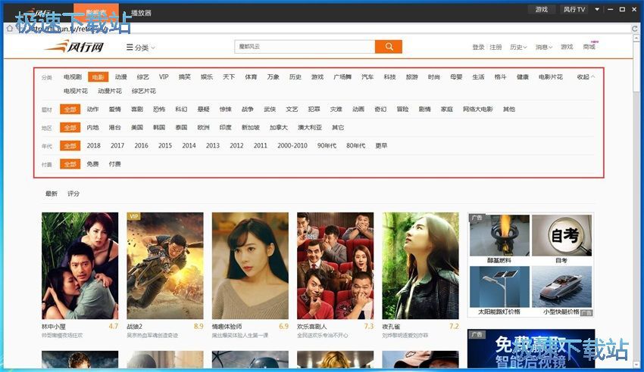Open the 情趣体验师 movie poster
Image resolution: width=644 pixels, height=372 pixels.
pyautogui.click(x=250, y=265)
